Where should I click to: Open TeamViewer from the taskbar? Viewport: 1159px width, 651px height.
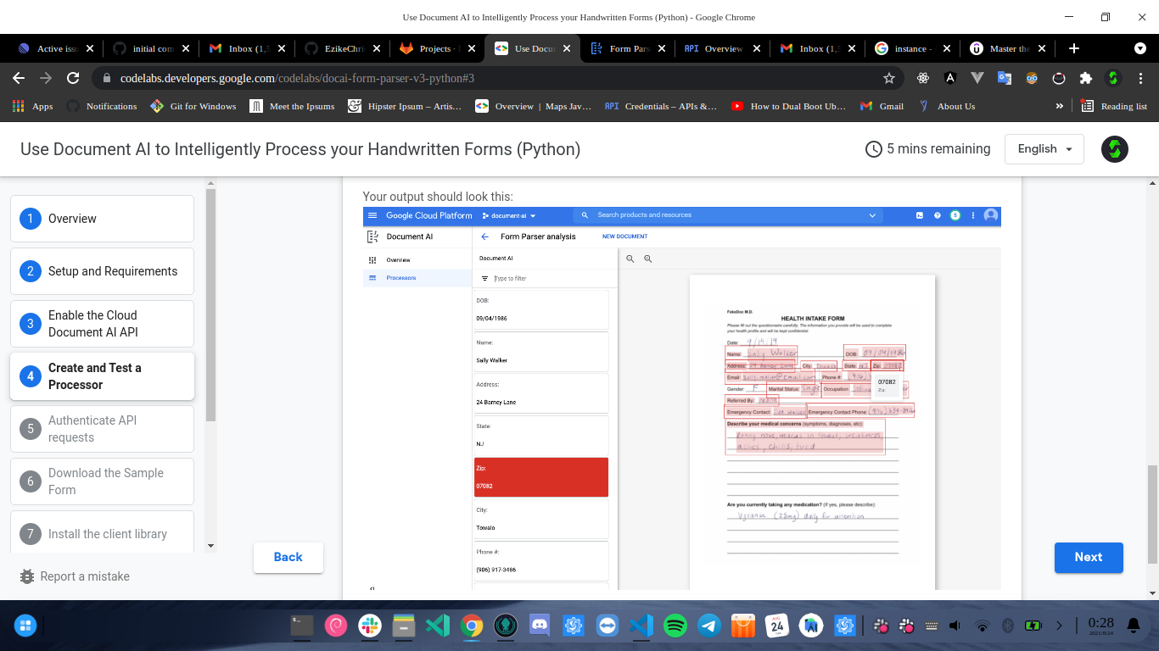[x=607, y=626]
